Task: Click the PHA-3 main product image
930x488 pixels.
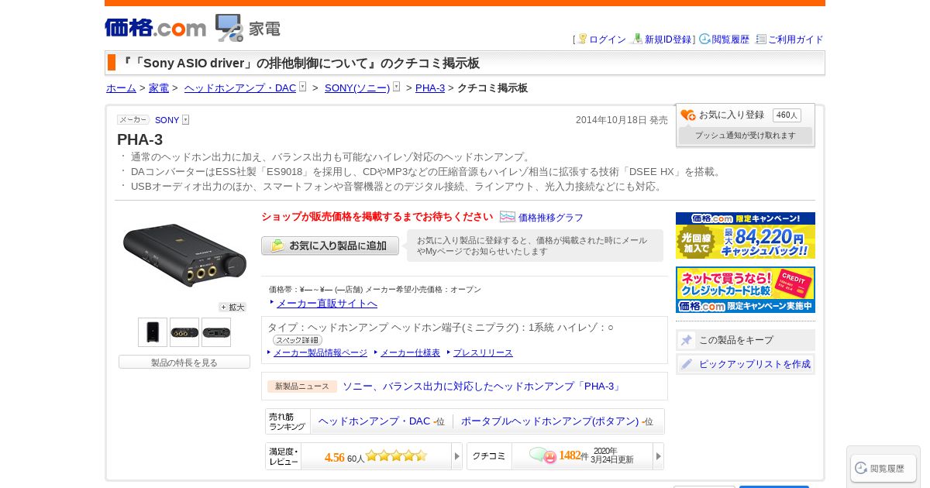Action: pos(184,256)
